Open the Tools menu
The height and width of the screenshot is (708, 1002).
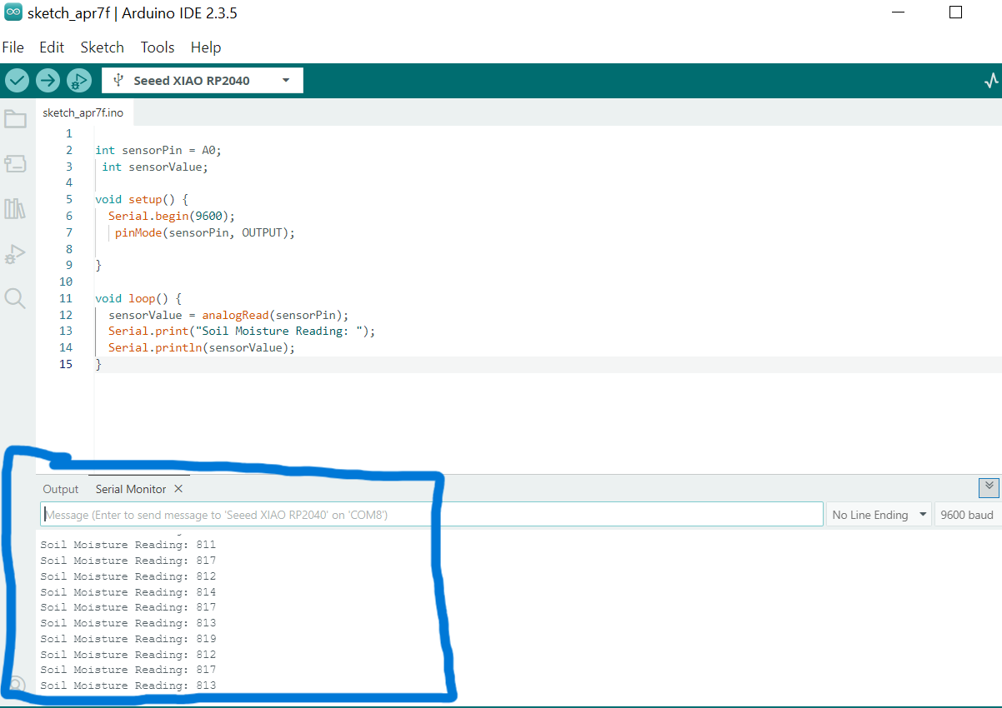pos(158,47)
